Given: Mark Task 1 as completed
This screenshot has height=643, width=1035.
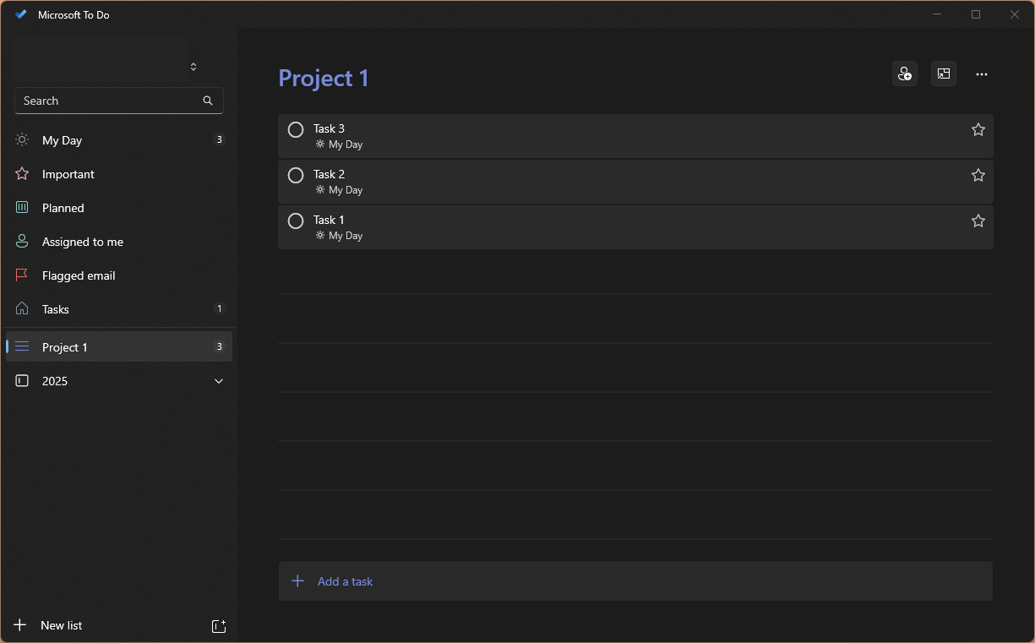Looking at the screenshot, I should (296, 221).
